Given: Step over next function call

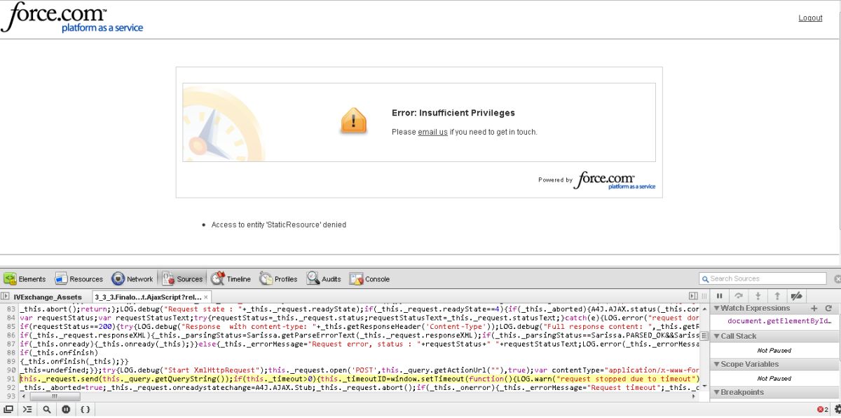Looking at the screenshot, I should tap(739, 296).
